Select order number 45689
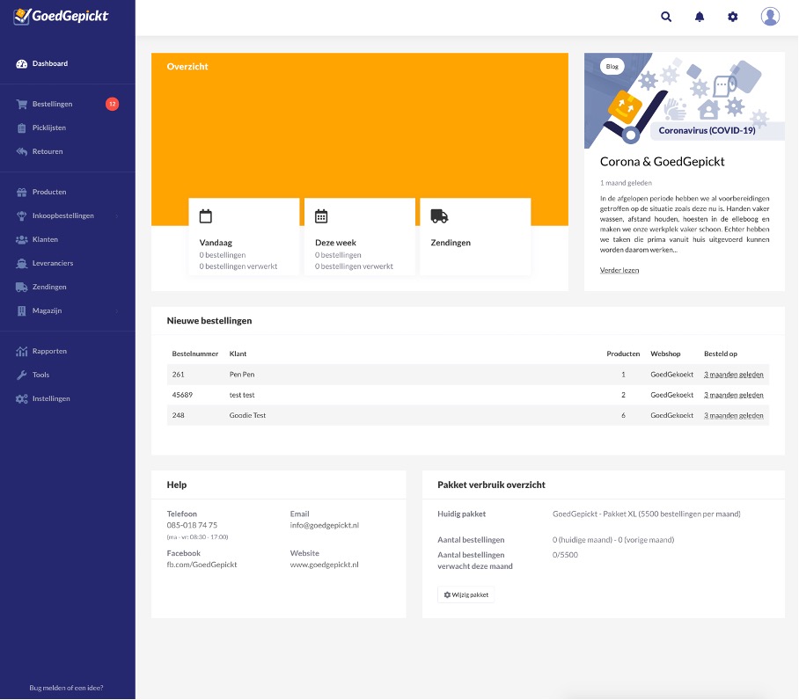 click(182, 395)
